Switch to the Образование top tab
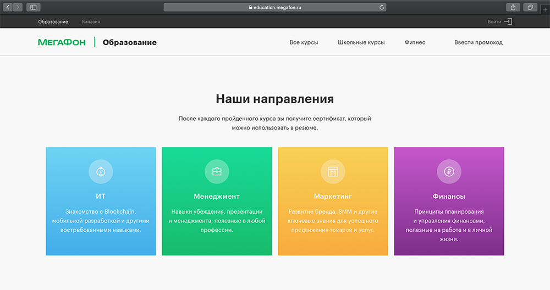Viewport: 550px width, 290px height. (53, 22)
